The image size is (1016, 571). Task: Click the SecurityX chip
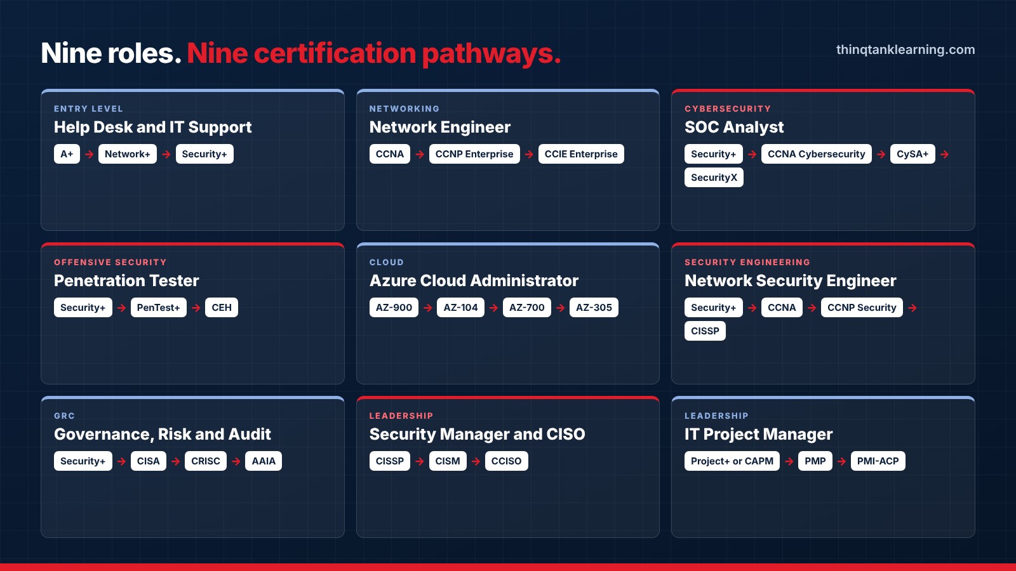pos(714,178)
